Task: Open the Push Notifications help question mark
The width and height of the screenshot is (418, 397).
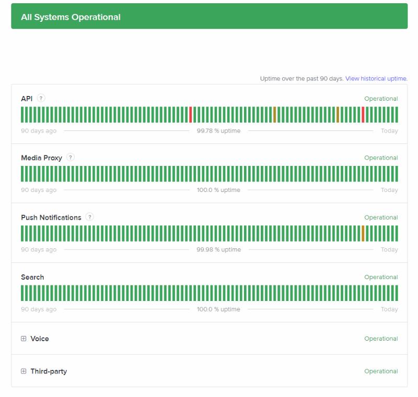Action: [x=90, y=217]
